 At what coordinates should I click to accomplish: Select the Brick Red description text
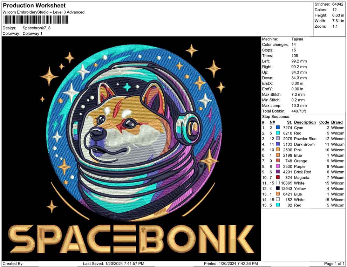[302, 172]
